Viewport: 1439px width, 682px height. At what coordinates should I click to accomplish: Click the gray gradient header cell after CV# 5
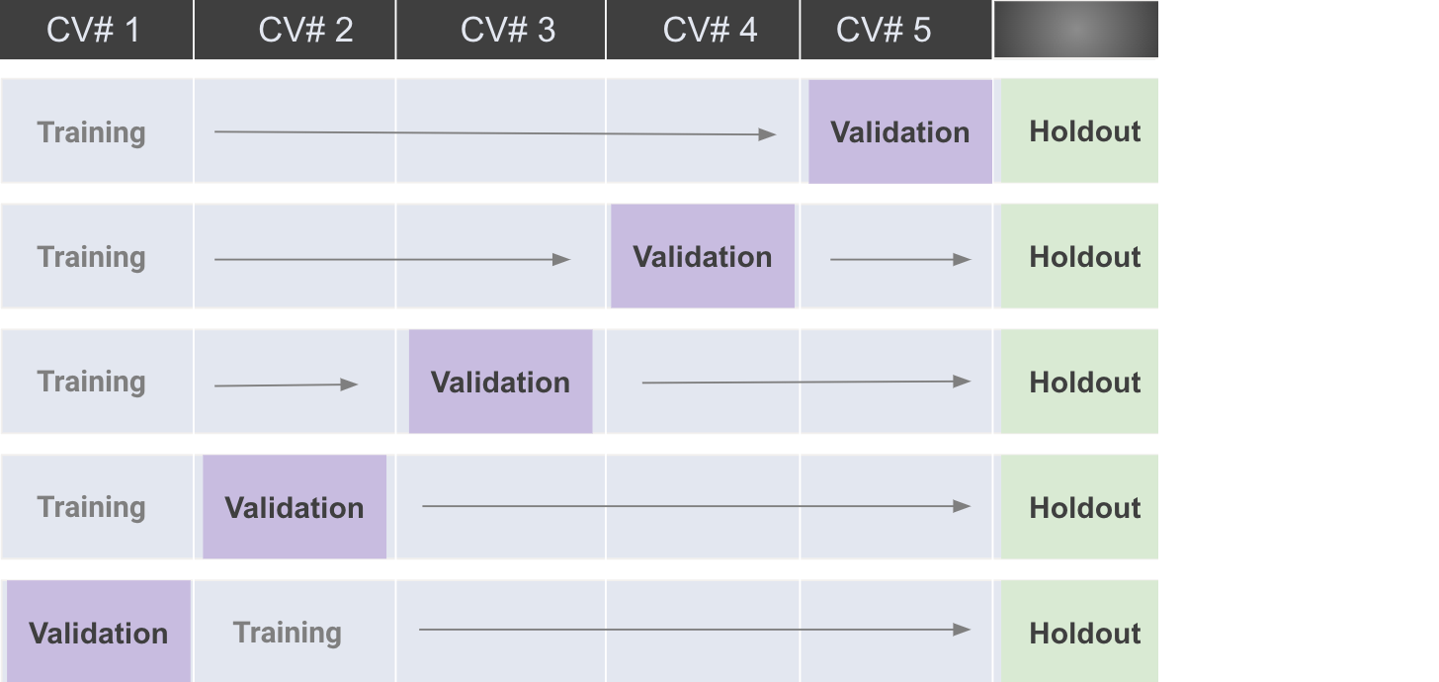pyautogui.click(x=1075, y=30)
